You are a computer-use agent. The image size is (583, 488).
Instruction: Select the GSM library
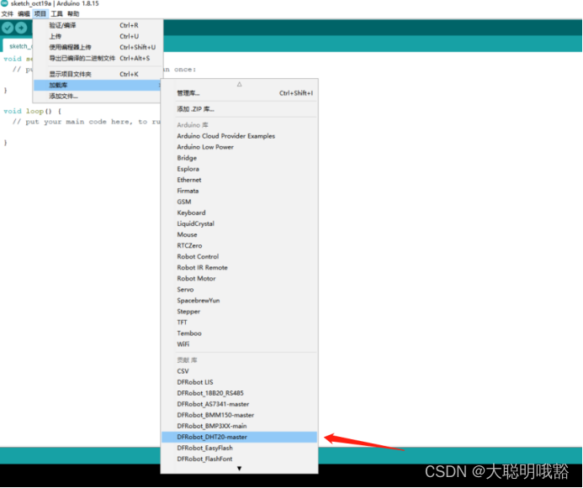tap(240, 202)
